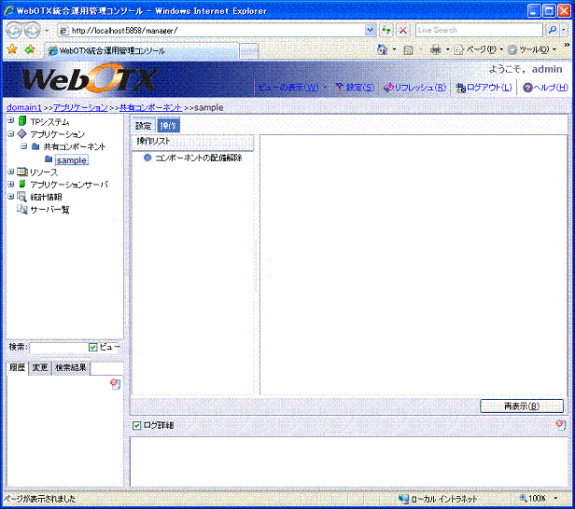Click the domain1 breadcrumb link

coord(23,107)
